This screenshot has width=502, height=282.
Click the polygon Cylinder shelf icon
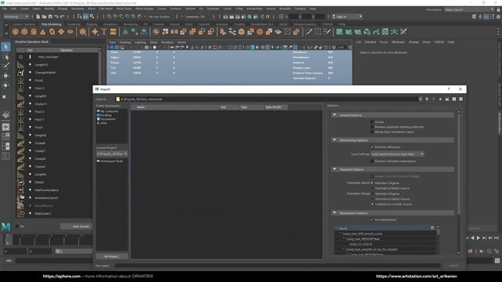click(34, 31)
